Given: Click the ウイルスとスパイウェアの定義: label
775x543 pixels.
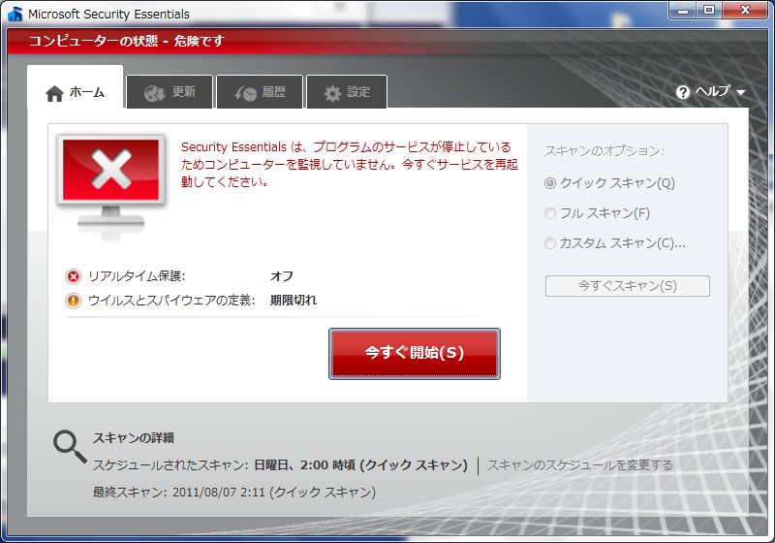Looking at the screenshot, I should [171, 301].
